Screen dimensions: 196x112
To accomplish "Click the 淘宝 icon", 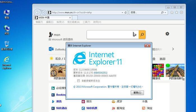I will pos(144,108).
